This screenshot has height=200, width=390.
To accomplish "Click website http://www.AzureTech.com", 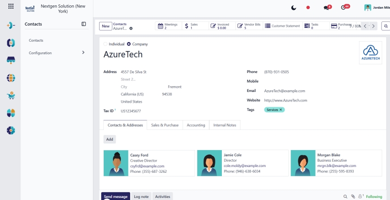I will (x=285, y=100).
